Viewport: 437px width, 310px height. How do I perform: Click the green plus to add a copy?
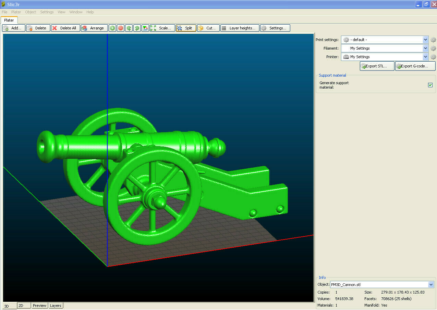[x=112, y=28]
